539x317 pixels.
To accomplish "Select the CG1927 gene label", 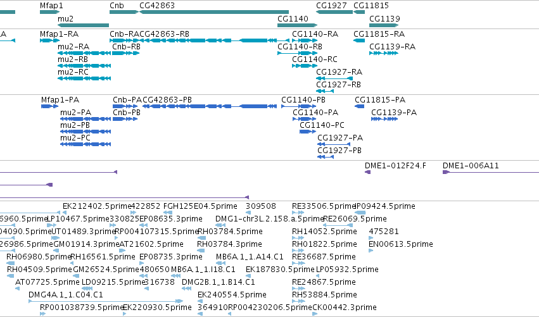I will click(x=331, y=6).
